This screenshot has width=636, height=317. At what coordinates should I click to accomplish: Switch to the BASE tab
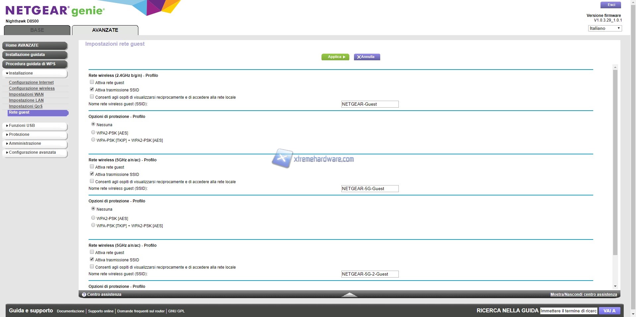tap(37, 30)
